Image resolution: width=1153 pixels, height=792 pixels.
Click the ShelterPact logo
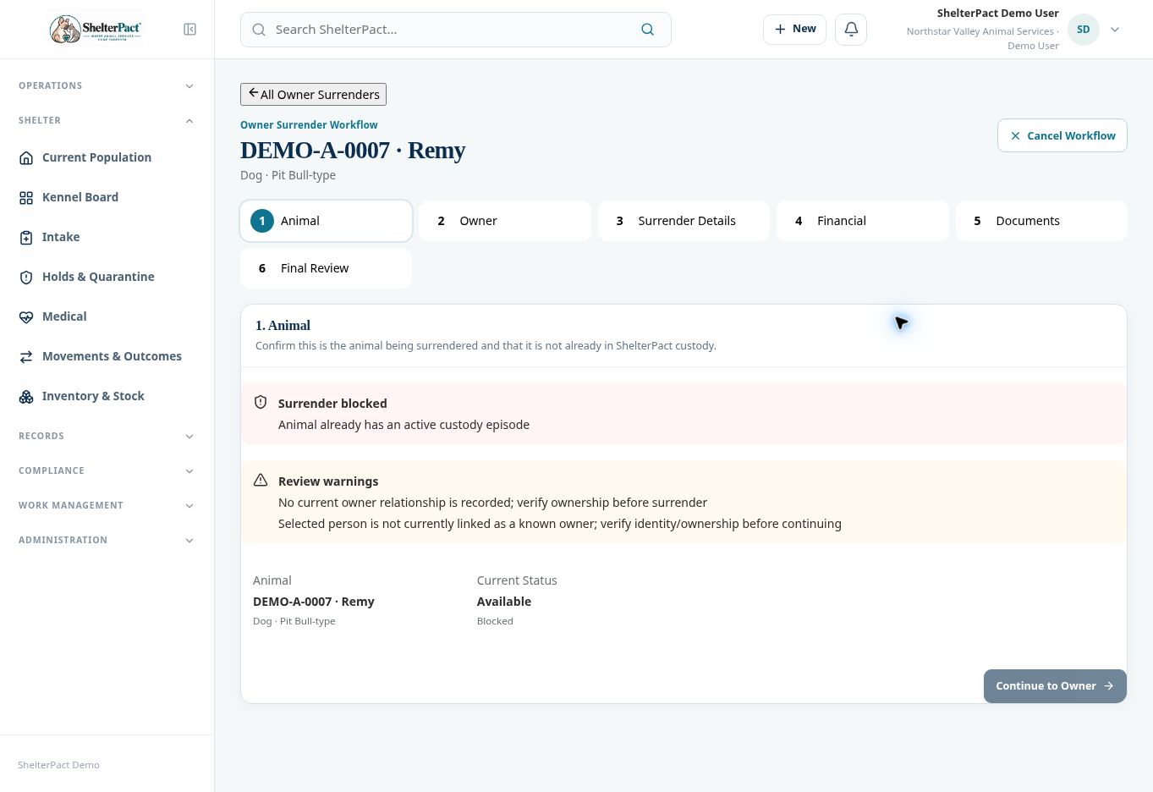pos(96,30)
